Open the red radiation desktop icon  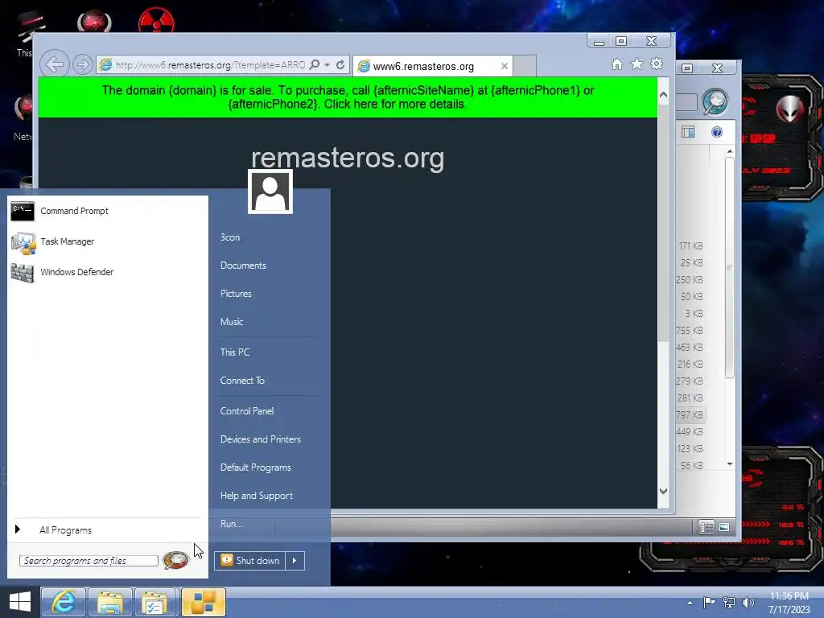[156, 21]
